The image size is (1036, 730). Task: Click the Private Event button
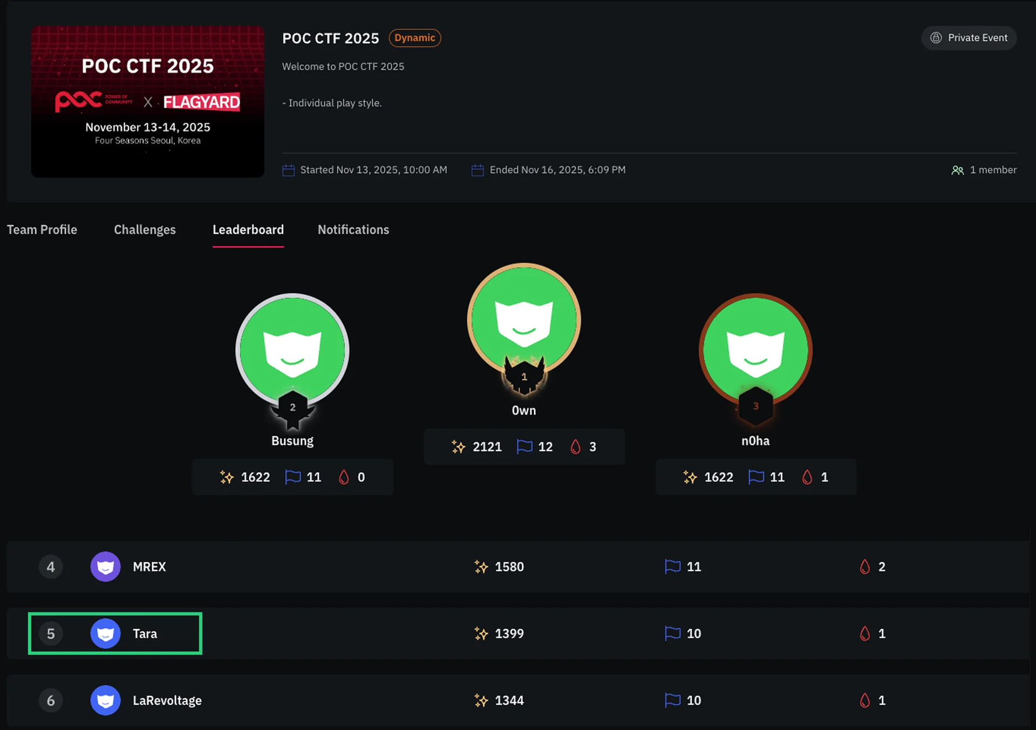(968, 38)
